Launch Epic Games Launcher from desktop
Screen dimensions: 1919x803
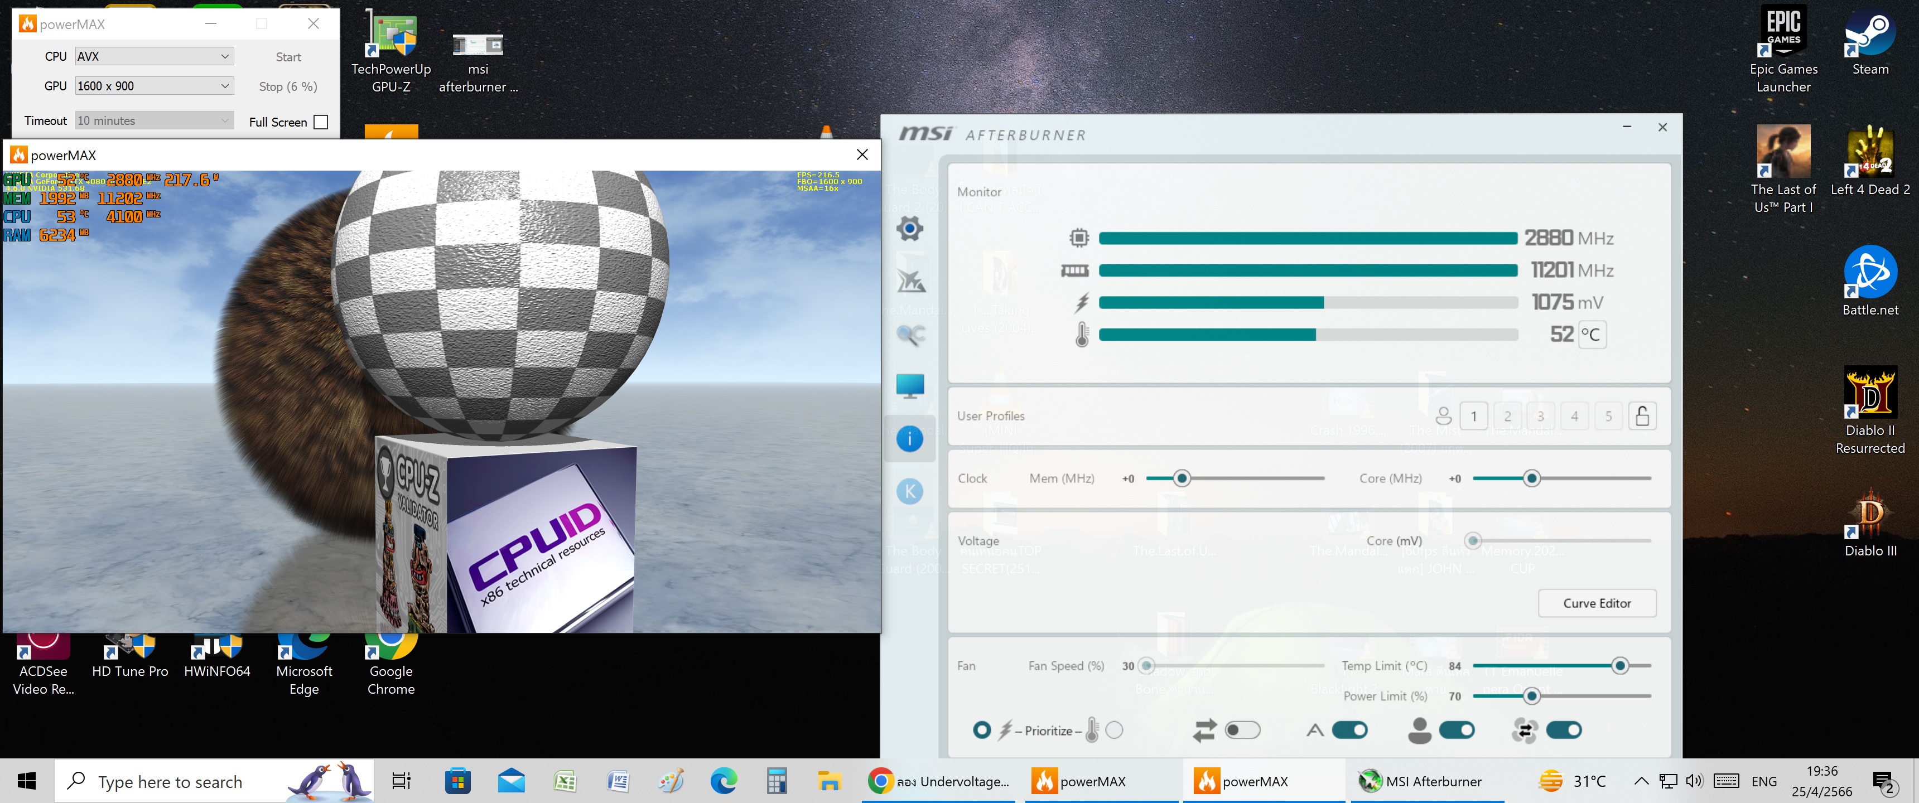[1783, 49]
